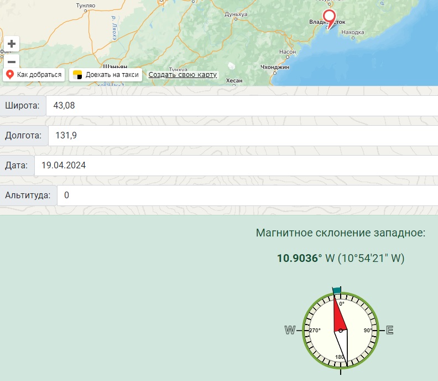The image size is (438, 381).
Task: Click the Долгота label
Action: (23, 135)
